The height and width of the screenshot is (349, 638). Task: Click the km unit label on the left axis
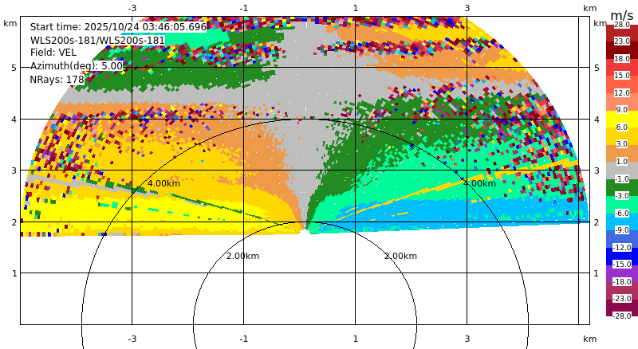(10, 23)
